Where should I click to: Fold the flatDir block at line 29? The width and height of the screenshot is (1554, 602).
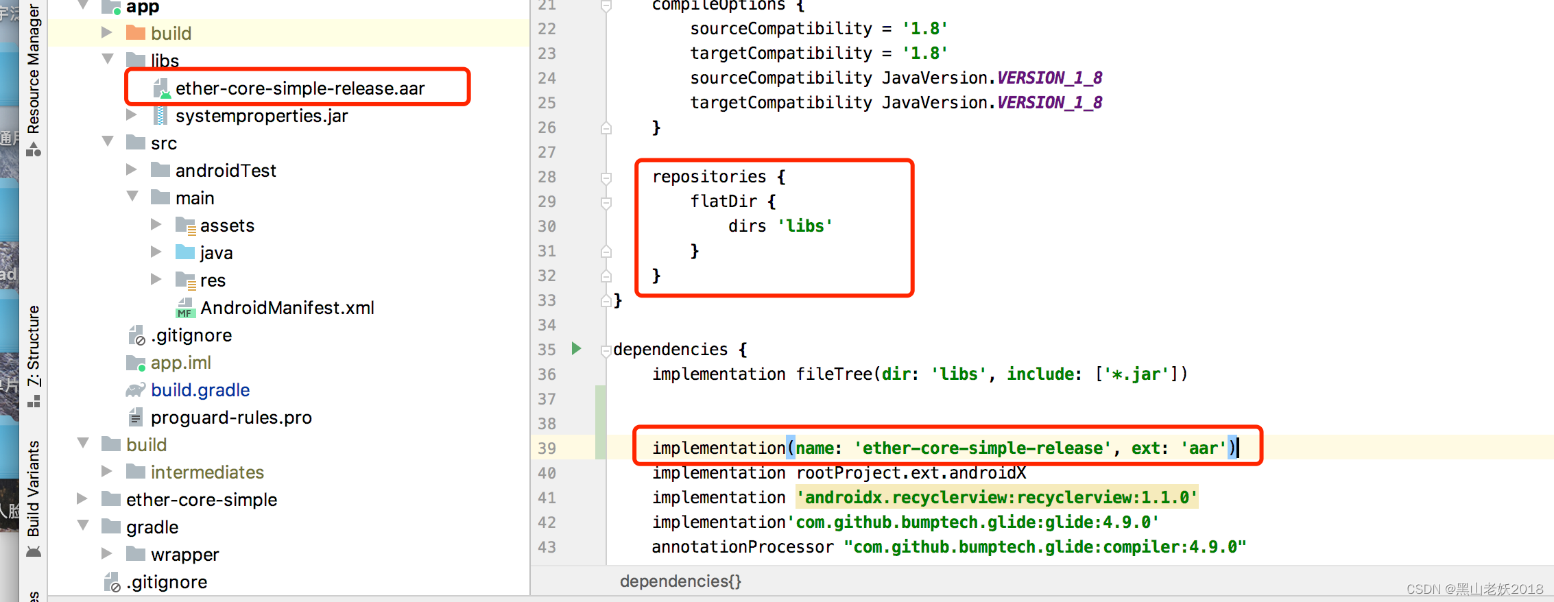[x=606, y=202]
